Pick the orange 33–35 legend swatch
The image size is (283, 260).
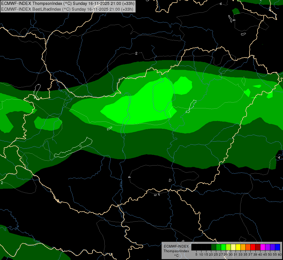coord(243,247)
